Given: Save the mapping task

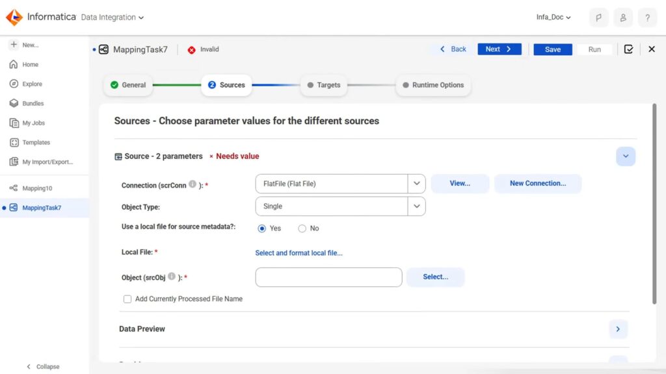Looking at the screenshot, I should pyautogui.click(x=553, y=49).
